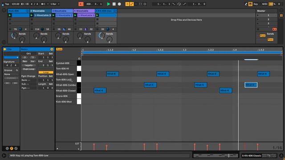Screen dimensions: 285x160
Task: Click the tempo Nudge Up icon
Action: (27, 4)
